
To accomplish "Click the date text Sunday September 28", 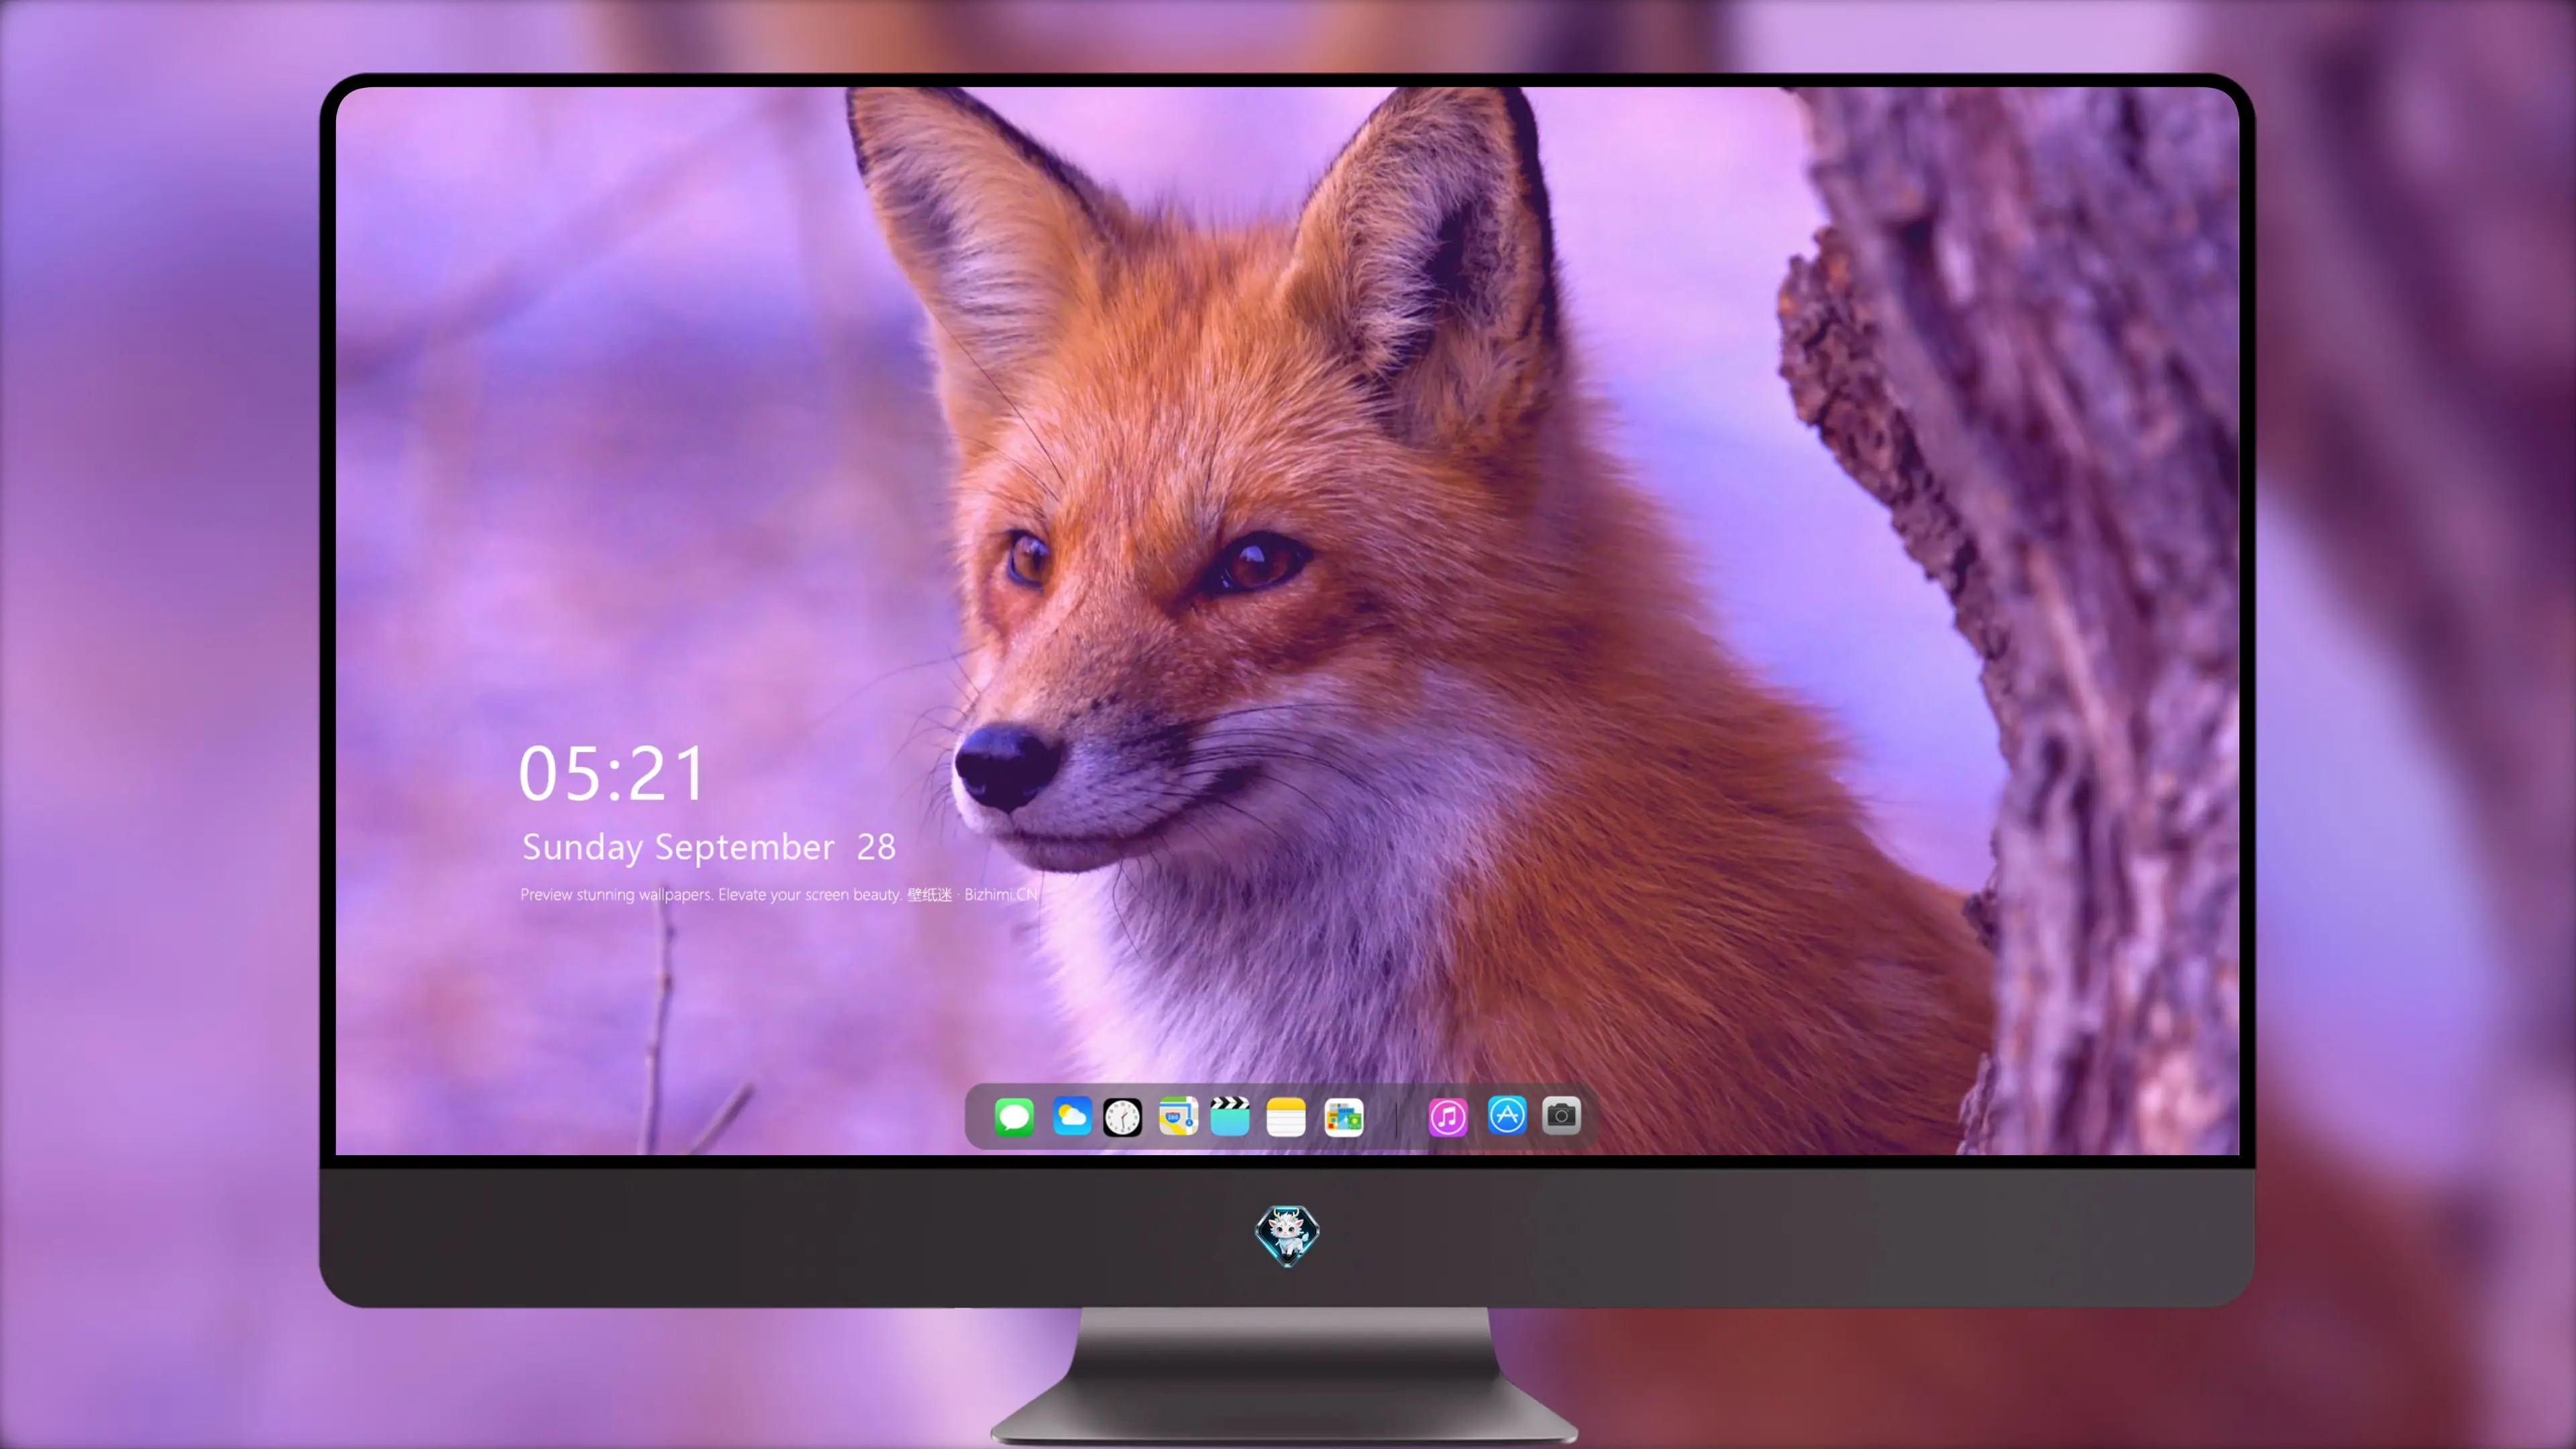I will click(708, 847).
